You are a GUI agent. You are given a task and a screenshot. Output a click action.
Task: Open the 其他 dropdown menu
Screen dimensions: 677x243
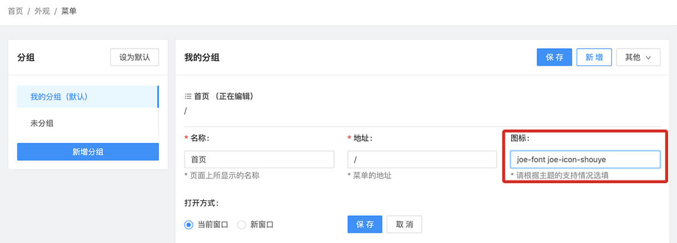click(638, 57)
